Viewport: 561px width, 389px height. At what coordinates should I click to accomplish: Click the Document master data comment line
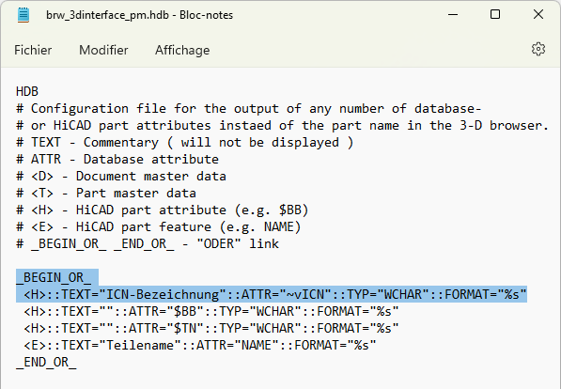(121, 176)
